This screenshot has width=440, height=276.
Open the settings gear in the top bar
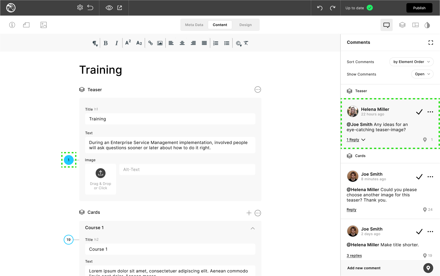(80, 8)
